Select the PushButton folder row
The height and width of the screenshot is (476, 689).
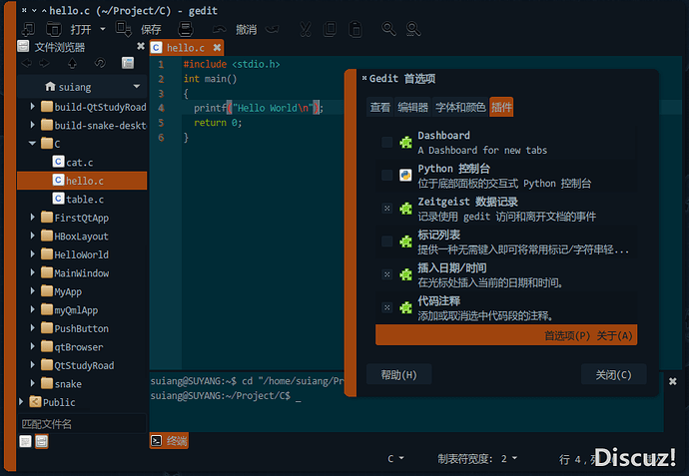click(82, 328)
